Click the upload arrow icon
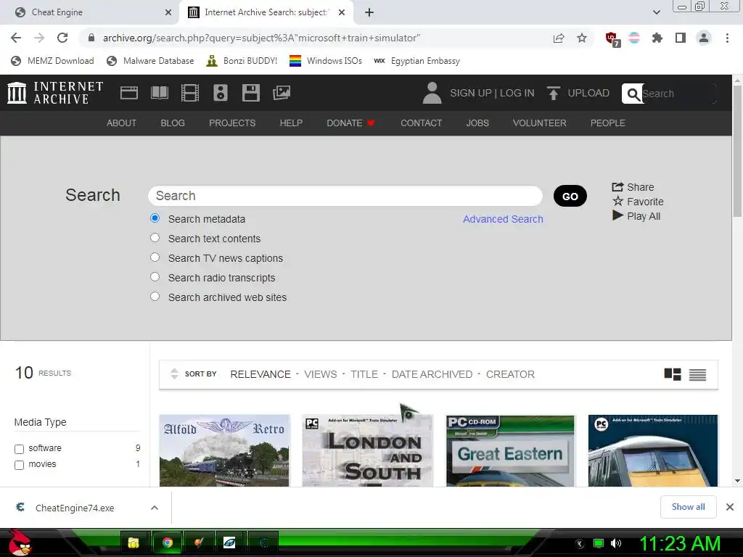The height and width of the screenshot is (557, 743). tap(553, 93)
